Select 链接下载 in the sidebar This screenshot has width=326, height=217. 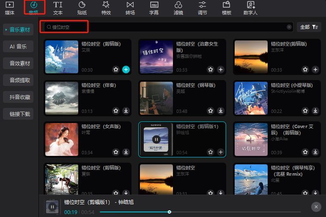point(18,114)
